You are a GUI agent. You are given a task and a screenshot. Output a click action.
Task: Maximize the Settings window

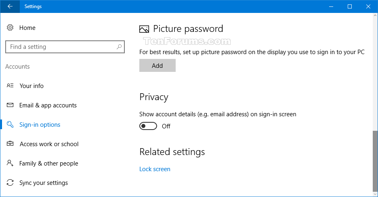[x=350, y=6]
